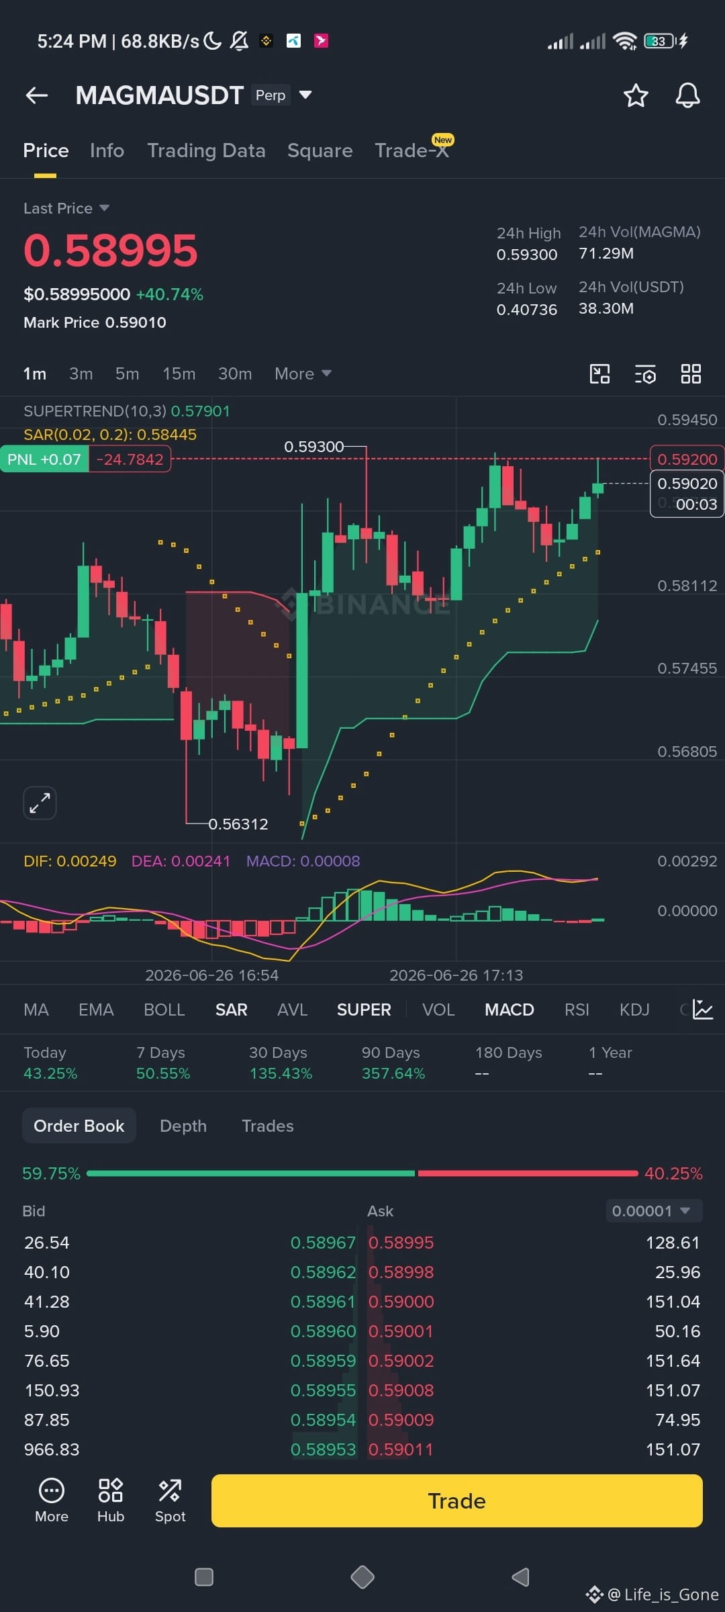Open Last Price dropdown
Screen dimensions: 725x1612
(x=66, y=208)
